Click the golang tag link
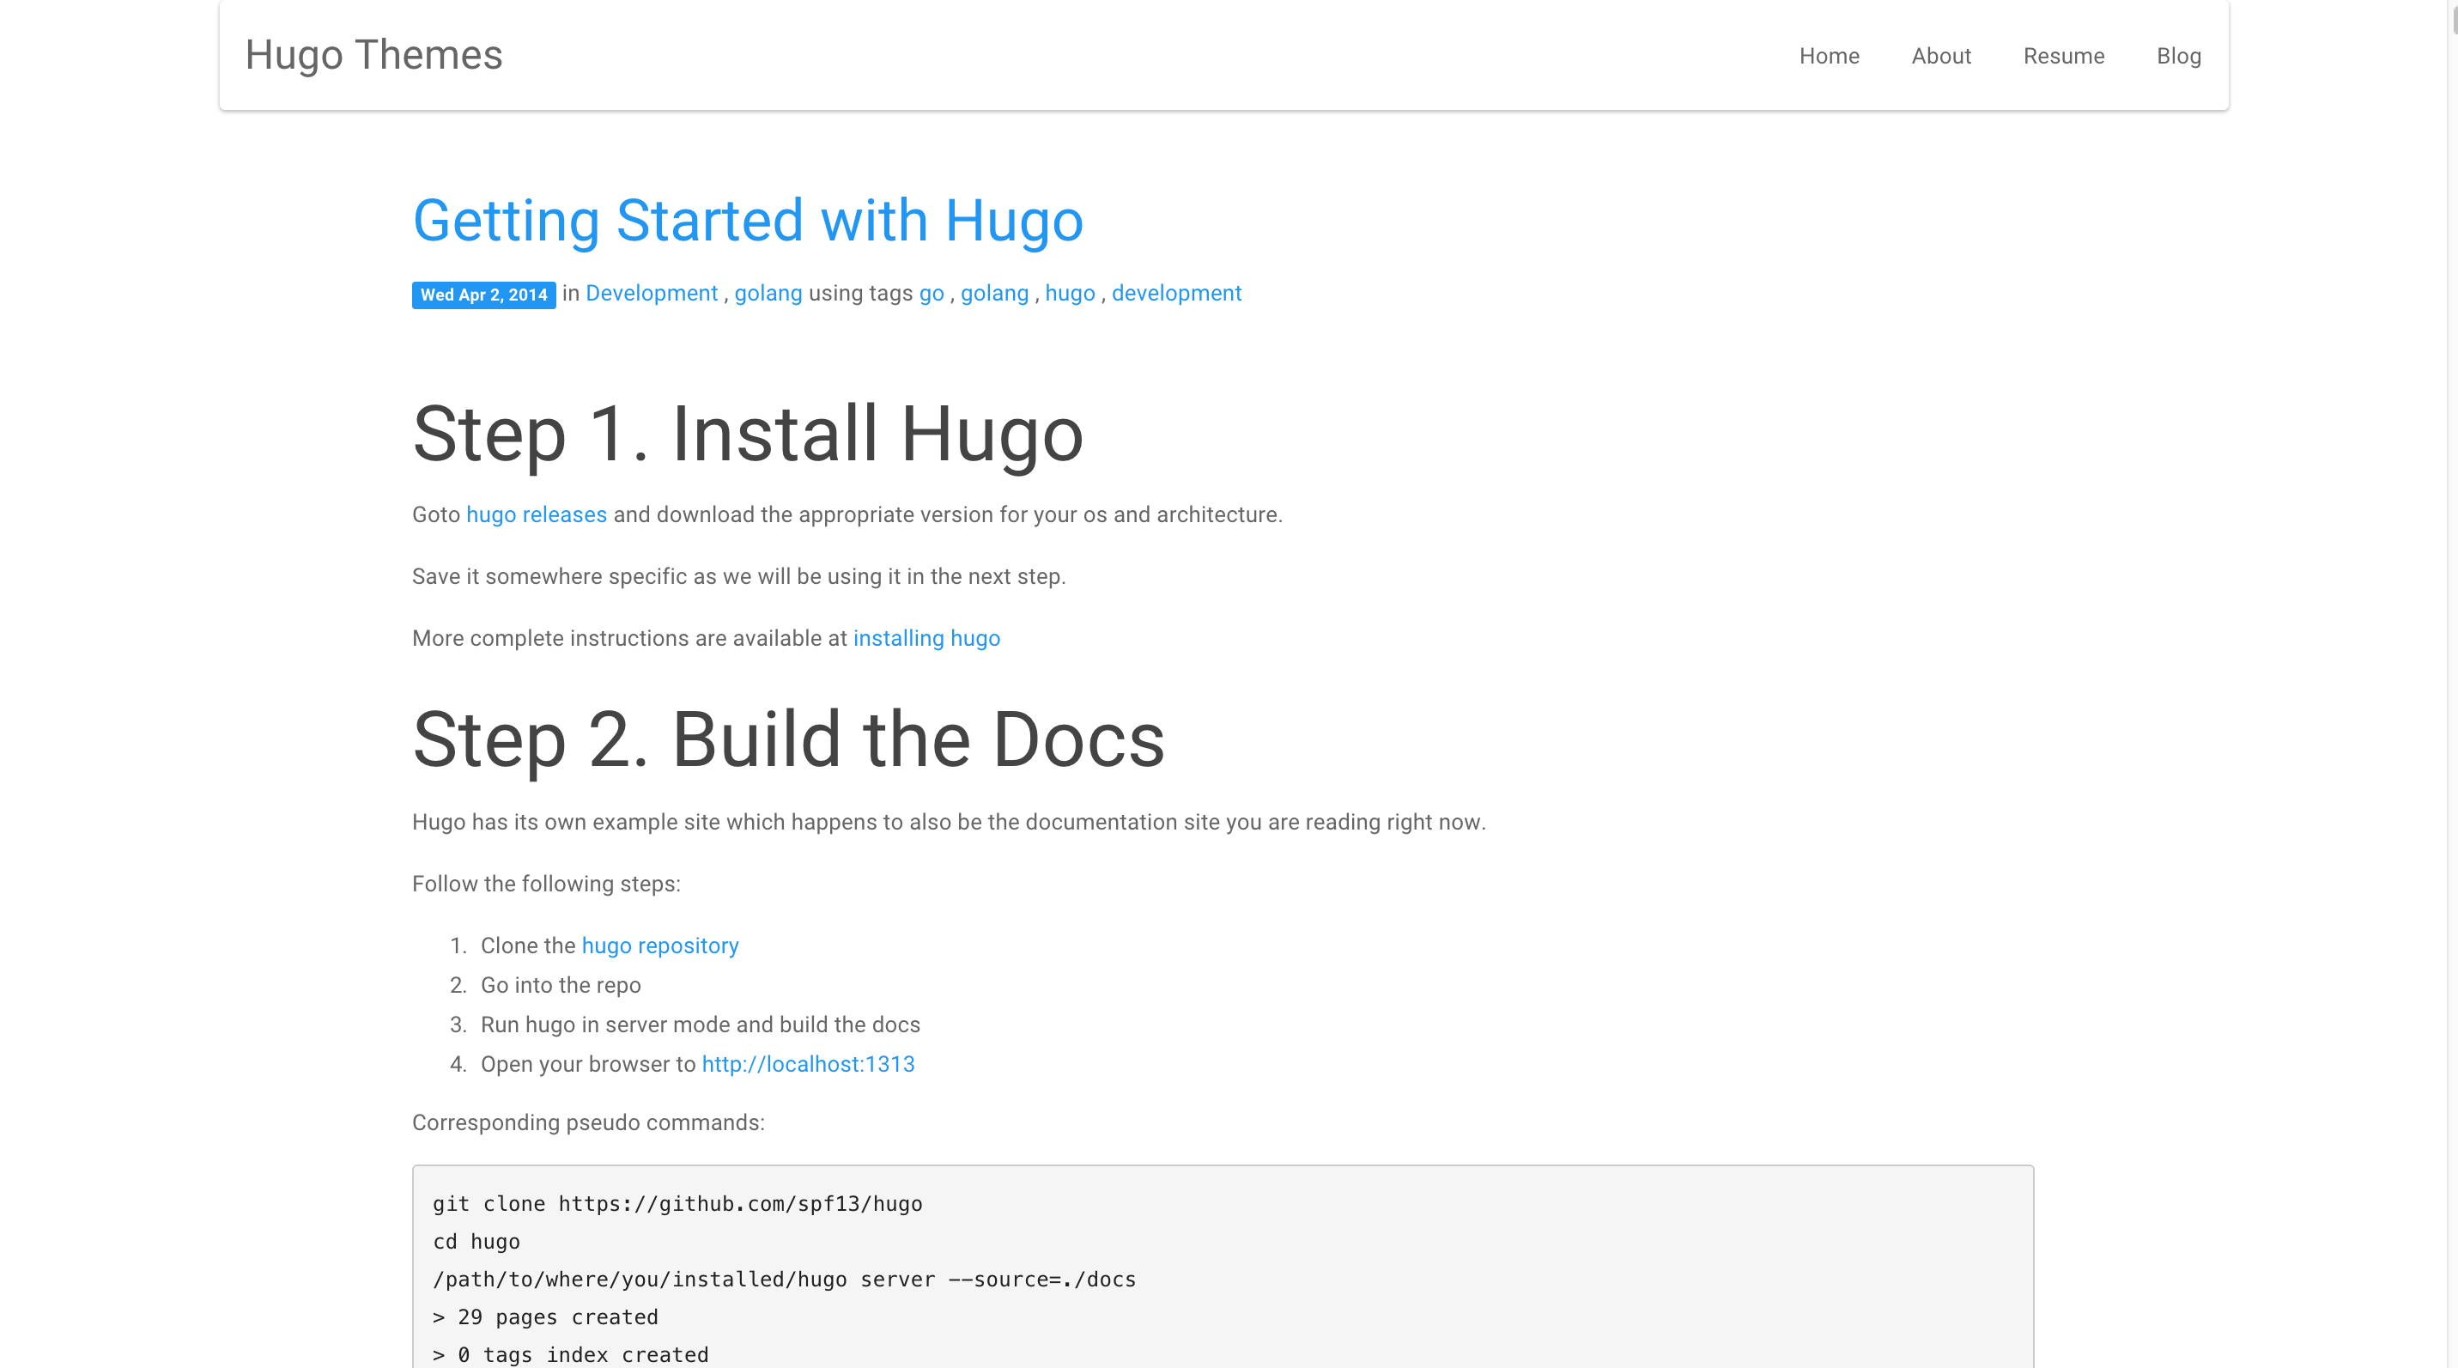Screen dimensions: 2458x1368 click(993, 293)
